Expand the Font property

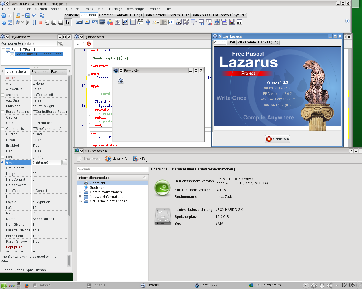[x=3, y=157]
